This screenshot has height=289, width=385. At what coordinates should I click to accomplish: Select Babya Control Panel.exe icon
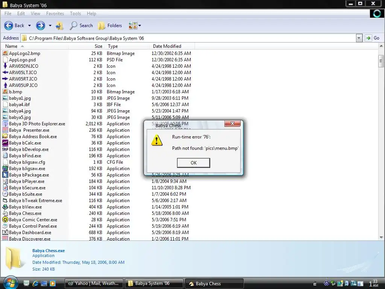pyautogui.click(x=5, y=226)
